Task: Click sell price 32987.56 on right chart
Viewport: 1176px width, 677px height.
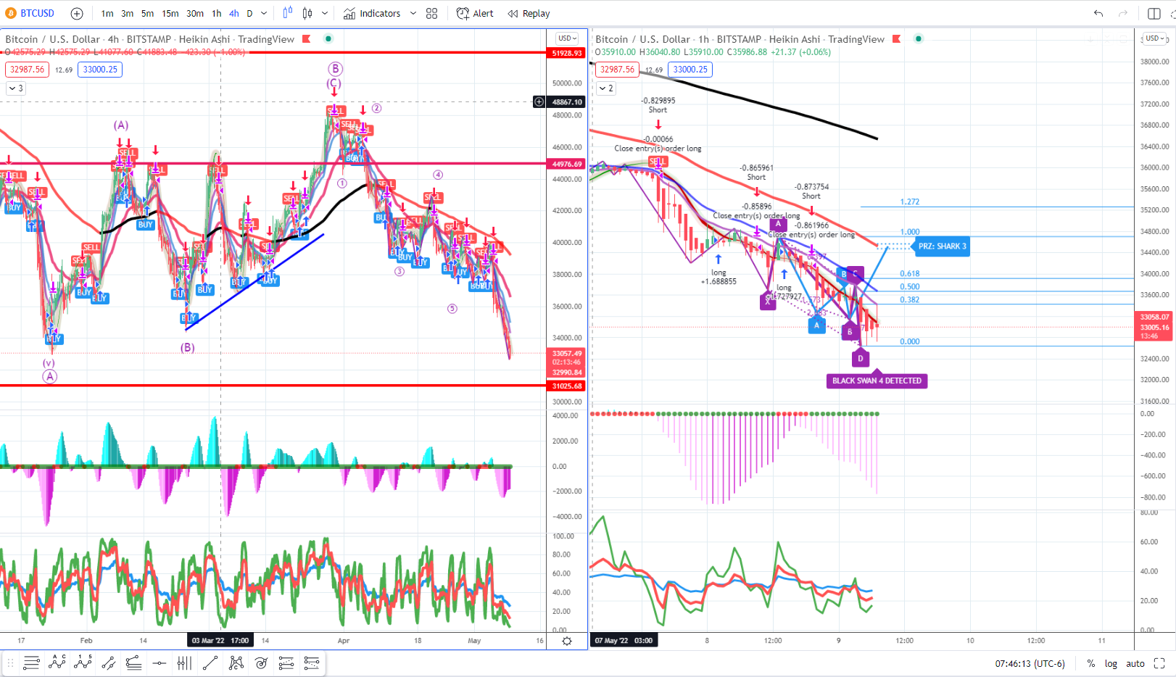Action: point(618,70)
